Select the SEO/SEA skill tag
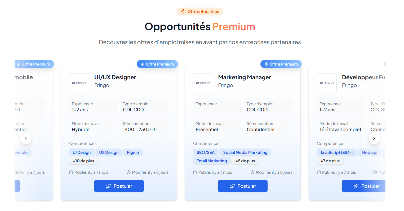 206,153
